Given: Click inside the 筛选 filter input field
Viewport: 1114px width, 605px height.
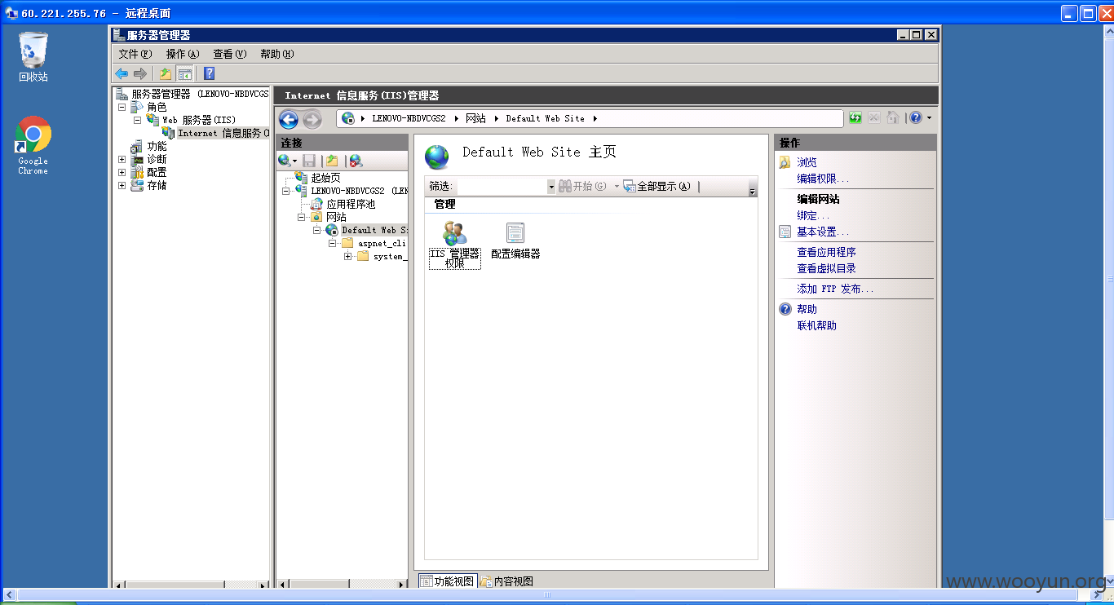Looking at the screenshot, I should [501, 187].
